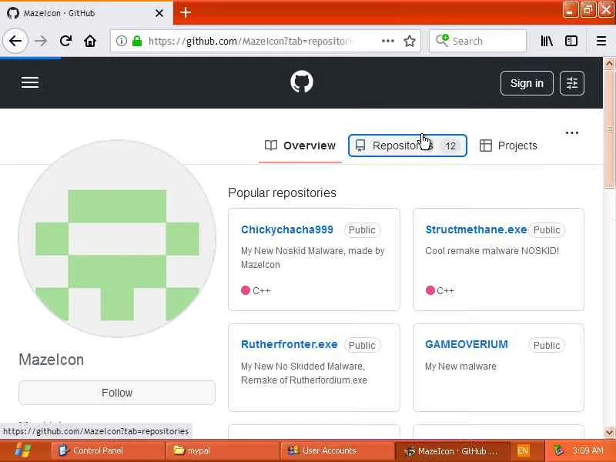Expand the profile tabs three-dot overflow menu
This screenshot has height=462, width=616.
pos(572,132)
